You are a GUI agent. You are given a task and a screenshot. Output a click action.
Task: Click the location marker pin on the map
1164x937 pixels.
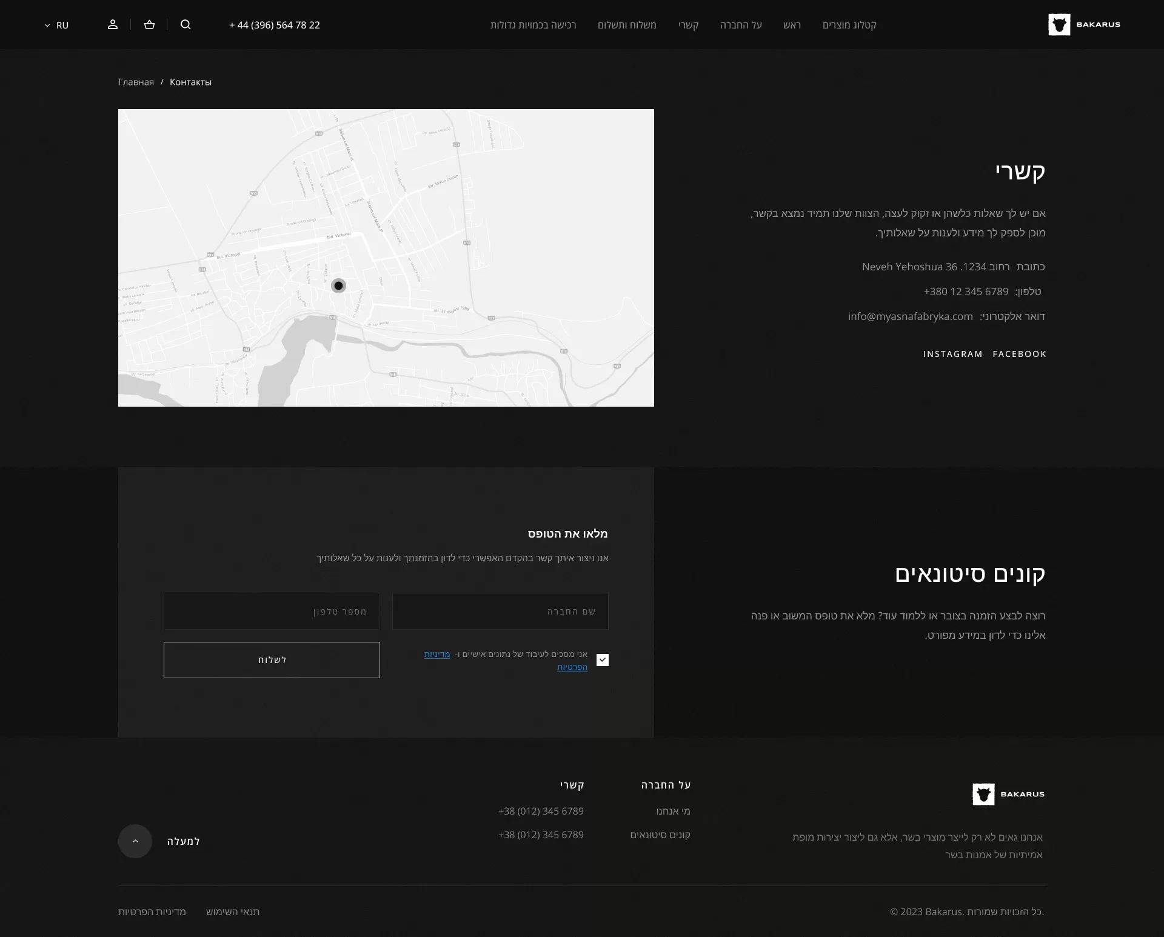338,285
